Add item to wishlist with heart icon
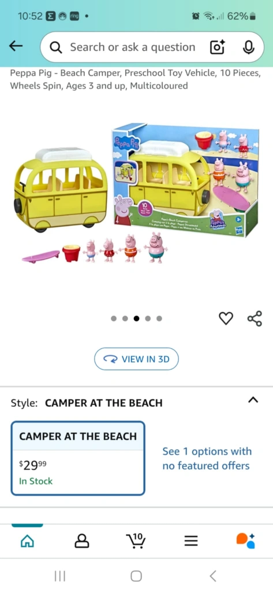273x592 pixels. [x=226, y=319]
